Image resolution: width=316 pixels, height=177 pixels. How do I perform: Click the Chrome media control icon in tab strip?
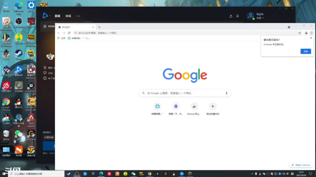tap(289, 27)
